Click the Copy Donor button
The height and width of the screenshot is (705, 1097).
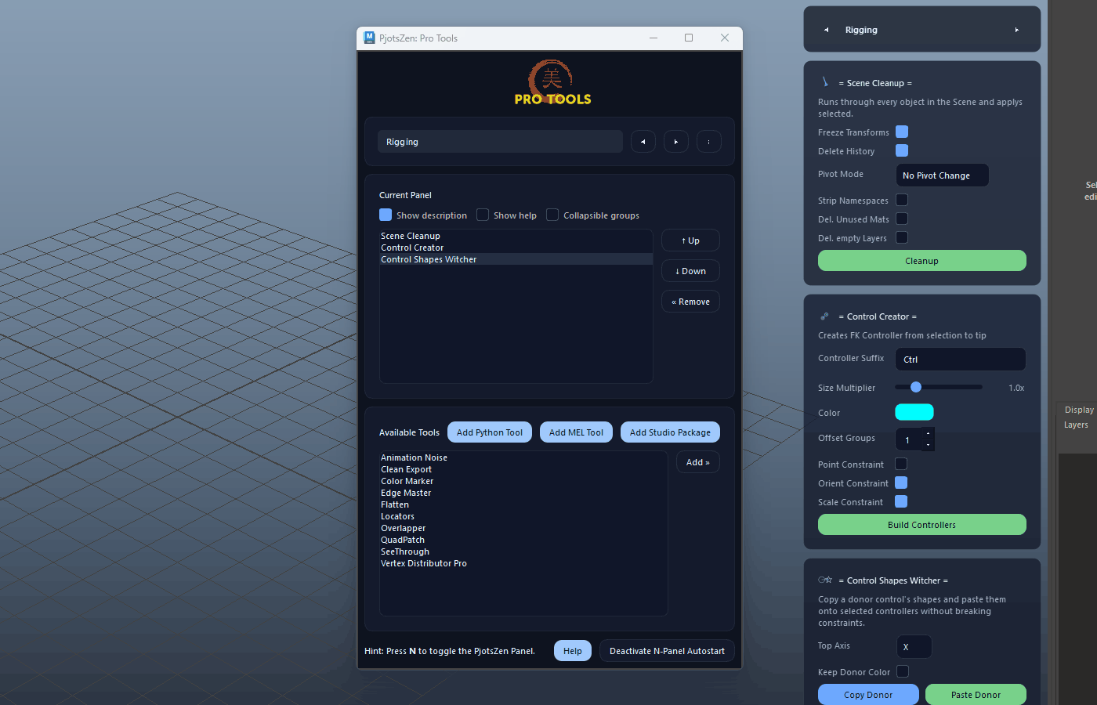(x=868, y=695)
